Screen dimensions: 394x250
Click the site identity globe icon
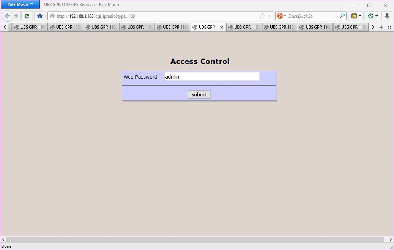[52, 16]
